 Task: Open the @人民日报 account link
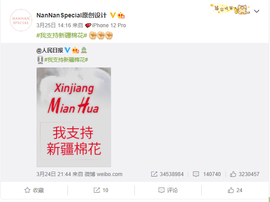click(x=50, y=50)
